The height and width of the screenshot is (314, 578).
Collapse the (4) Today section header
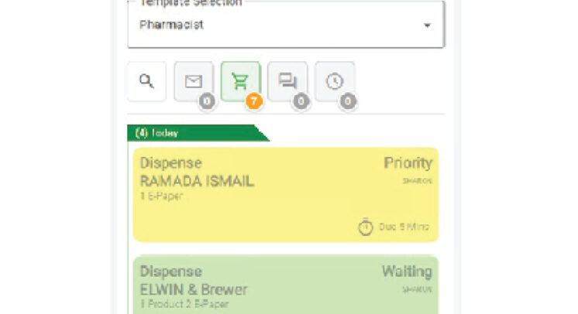point(196,133)
